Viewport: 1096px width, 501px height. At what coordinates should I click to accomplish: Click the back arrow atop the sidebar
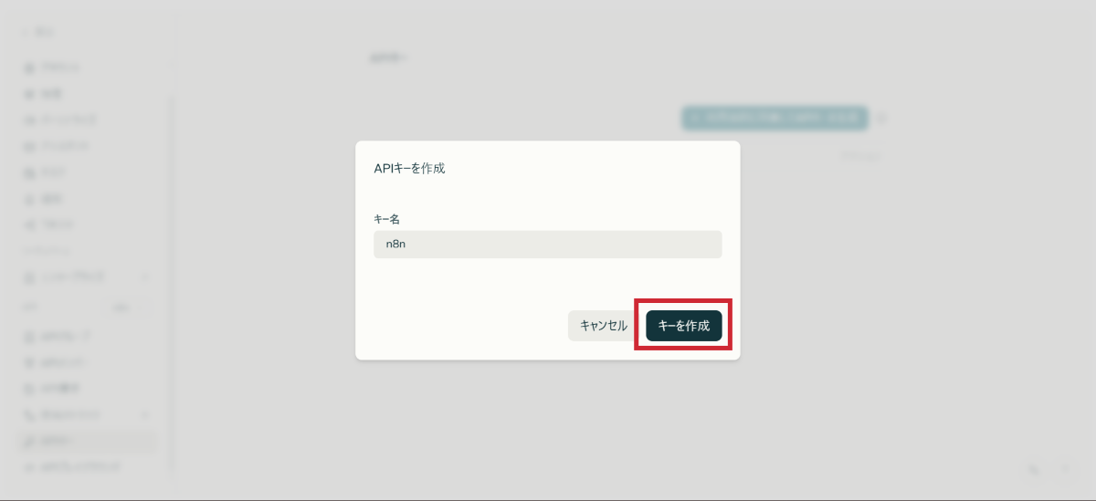click(x=26, y=32)
